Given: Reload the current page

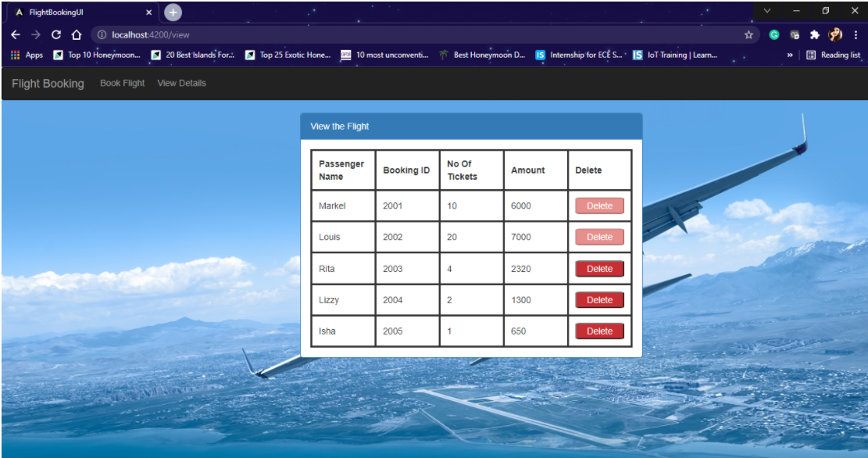Looking at the screenshot, I should 56,34.
